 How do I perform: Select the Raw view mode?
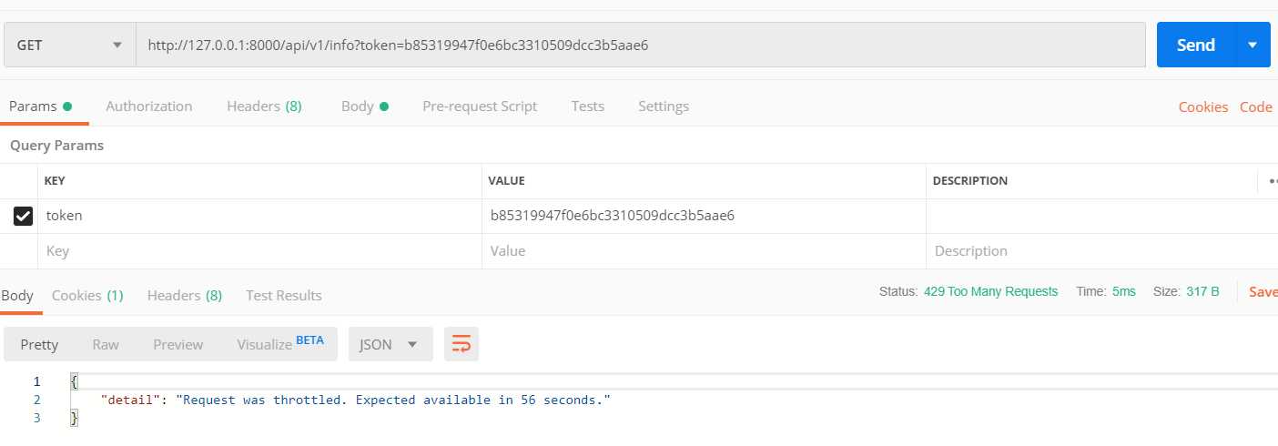click(x=106, y=344)
